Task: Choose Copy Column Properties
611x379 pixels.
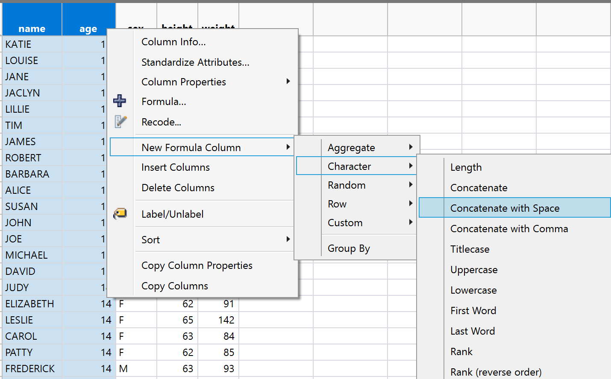Action: (197, 265)
